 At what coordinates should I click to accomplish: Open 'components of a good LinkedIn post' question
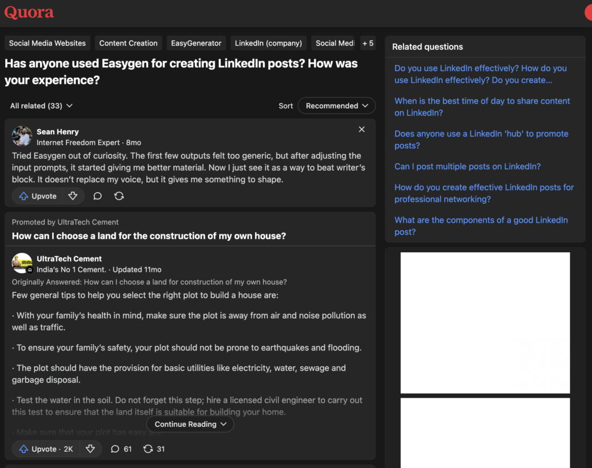(481, 226)
